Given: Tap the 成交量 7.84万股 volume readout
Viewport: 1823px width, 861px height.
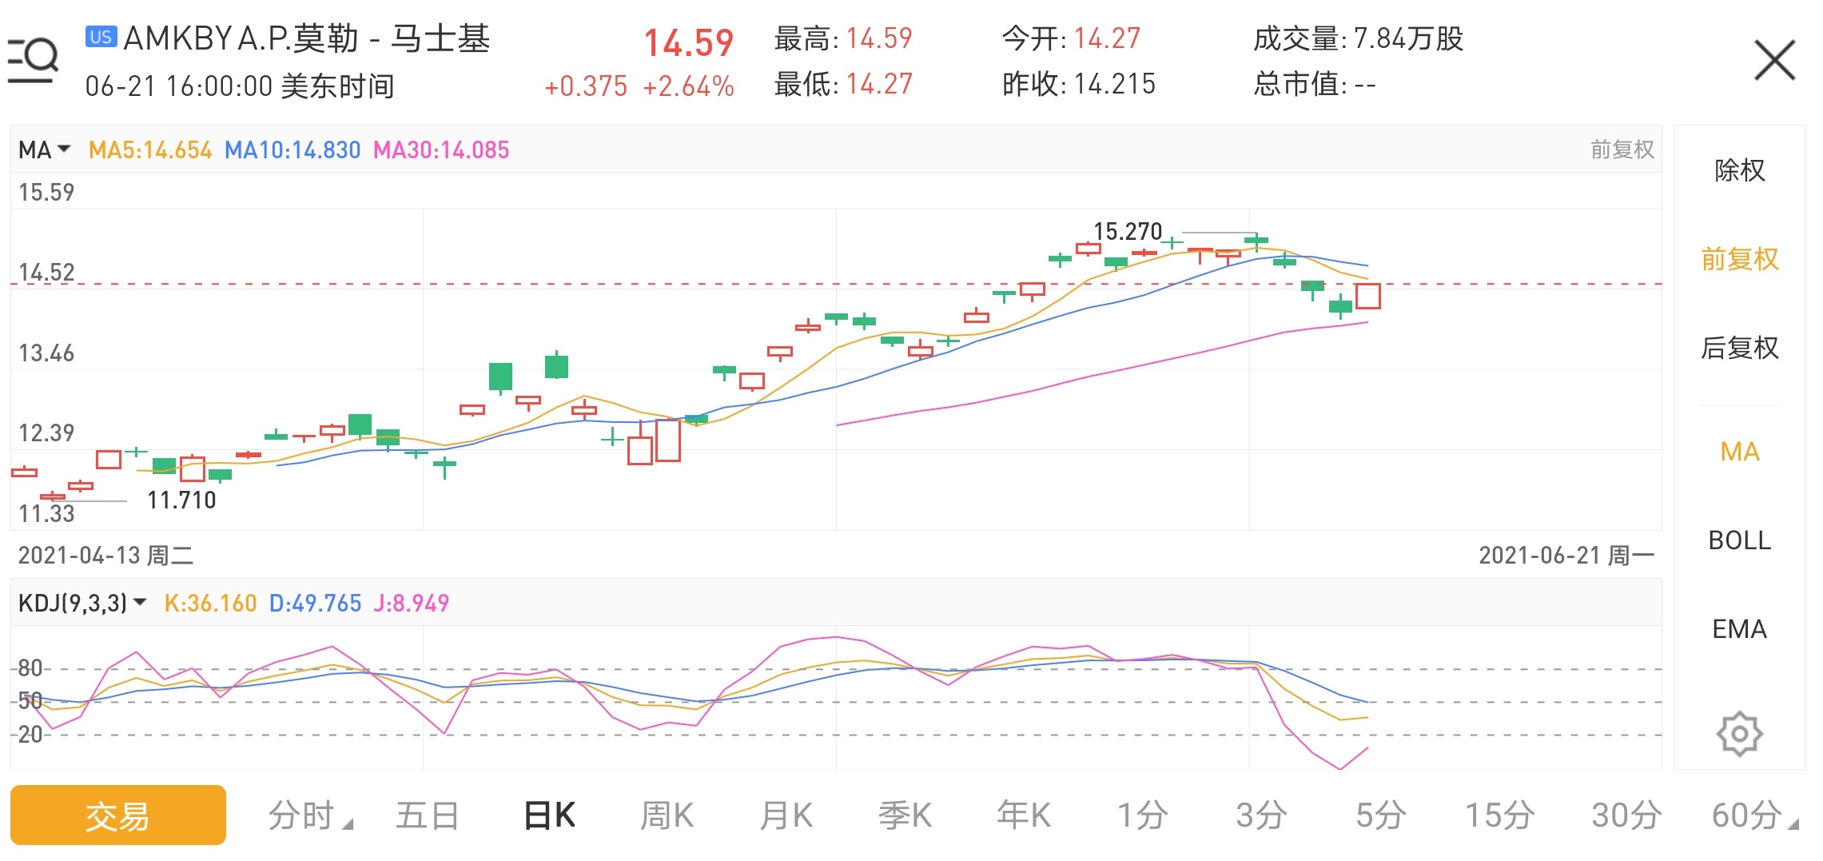Looking at the screenshot, I should 1358,38.
